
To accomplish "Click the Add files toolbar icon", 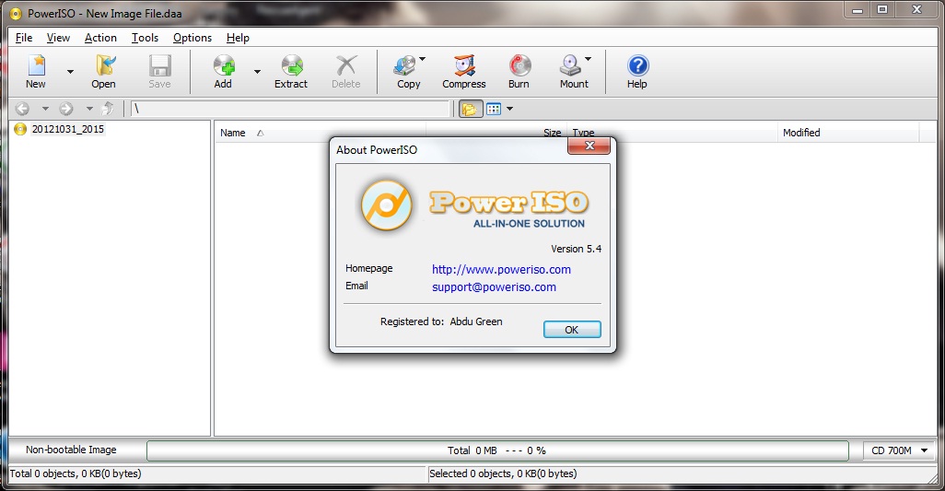I will pyautogui.click(x=224, y=65).
